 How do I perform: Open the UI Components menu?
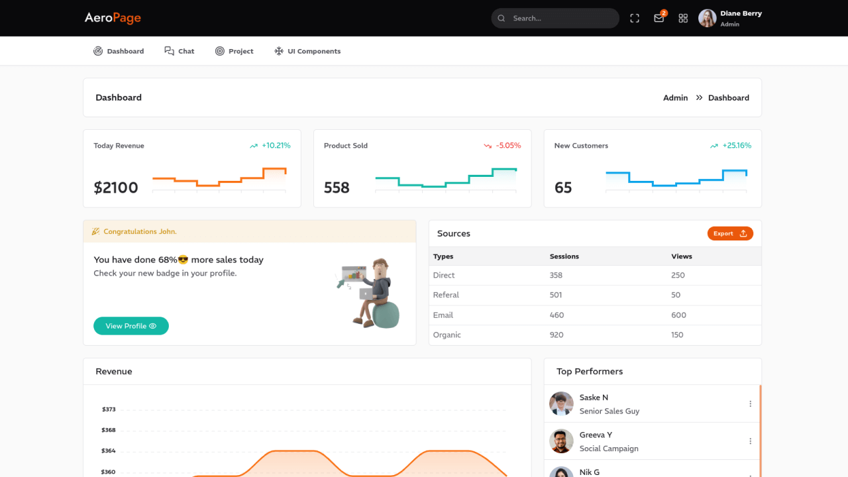pos(307,51)
